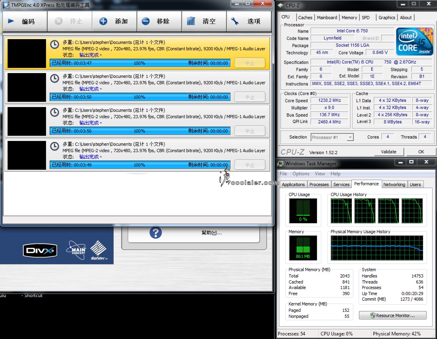The width and height of the screenshot is (437, 339).
Task: Open Options menu in Task Manager
Action: tap(301, 174)
